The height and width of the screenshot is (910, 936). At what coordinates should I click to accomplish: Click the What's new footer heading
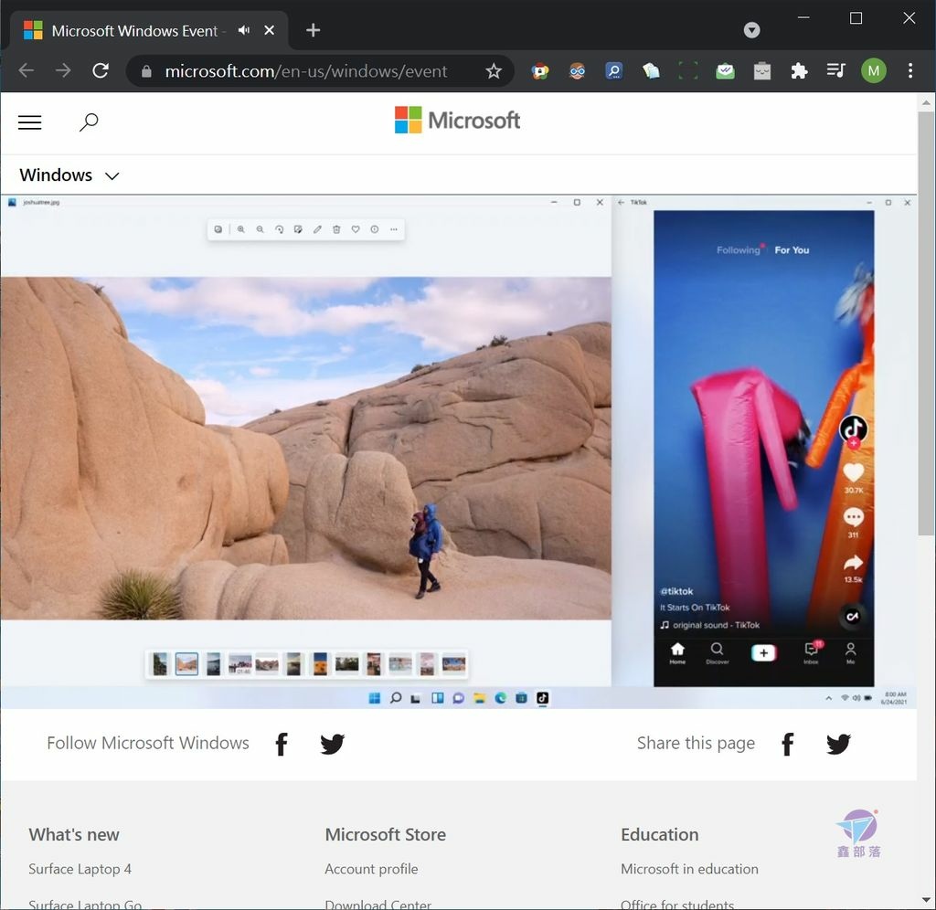click(74, 834)
